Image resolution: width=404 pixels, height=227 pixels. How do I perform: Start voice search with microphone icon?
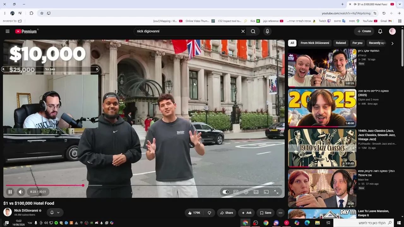[267, 31]
